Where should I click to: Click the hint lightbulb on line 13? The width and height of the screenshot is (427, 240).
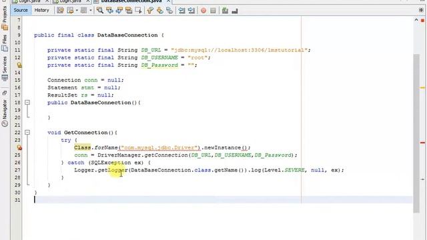click(x=19, y=65)
